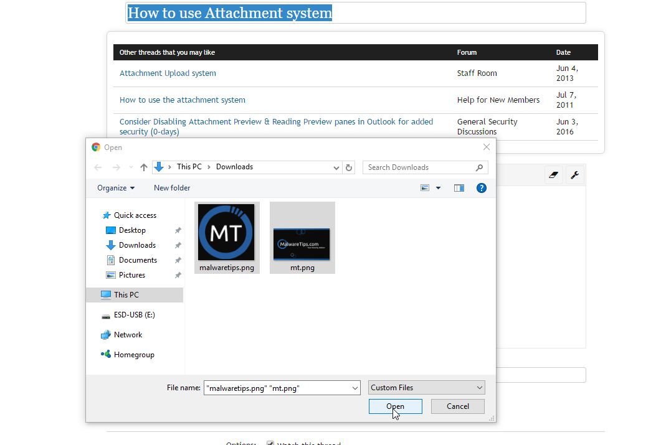Click the Chrome icon in dialog title
Viewport: 666px width, 445px height.
click(96, 148)
